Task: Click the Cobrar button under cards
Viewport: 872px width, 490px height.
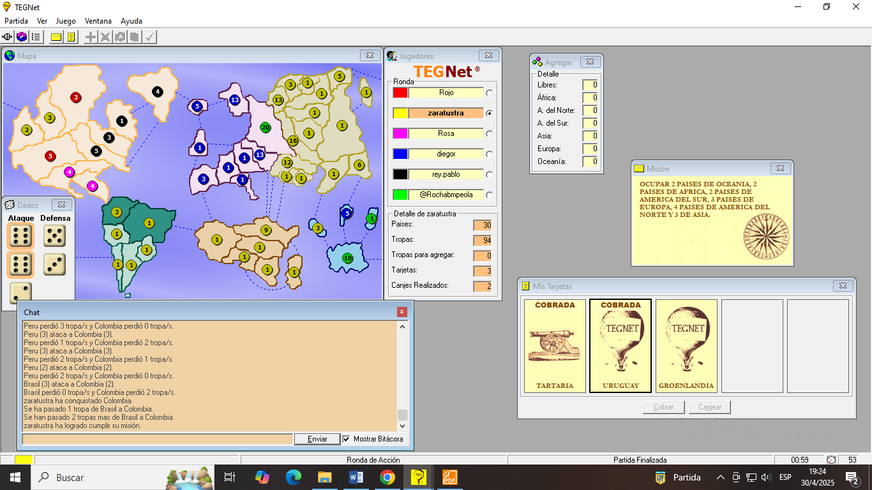Action: pyautogui.click(x=664, y=407)
